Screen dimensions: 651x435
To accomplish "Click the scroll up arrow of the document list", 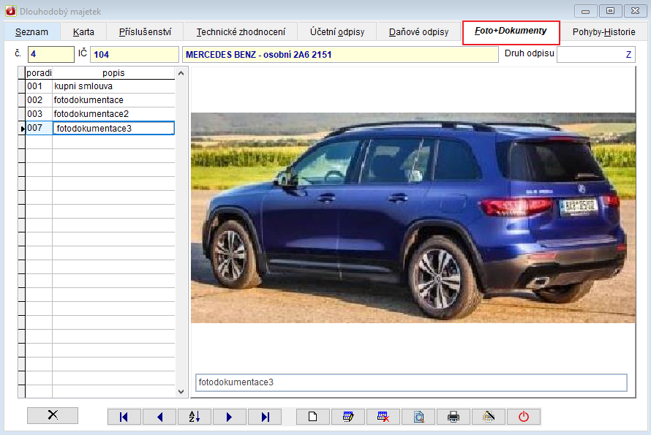I will (181, 73).
